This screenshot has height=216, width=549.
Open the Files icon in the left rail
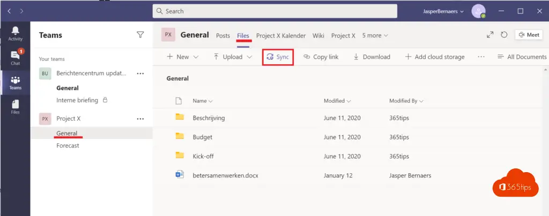16,107
